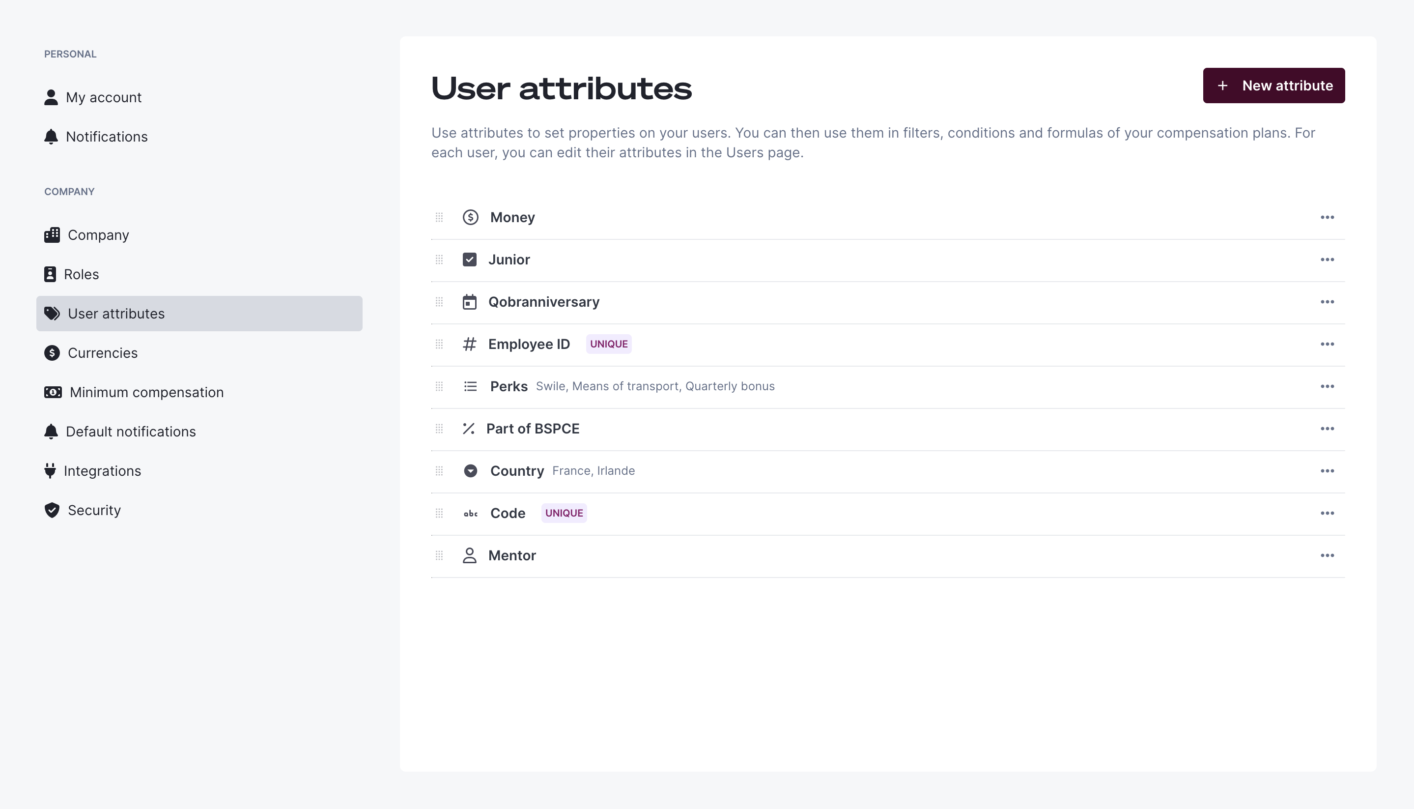Grab the drag handle for Country row

point(439,471)
